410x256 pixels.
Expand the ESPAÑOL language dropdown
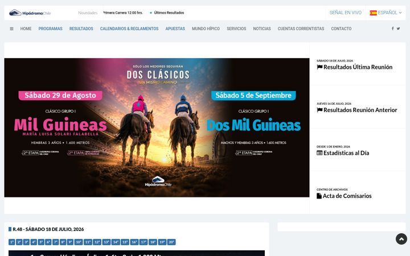pyautogui.click(x=389, y=13)
